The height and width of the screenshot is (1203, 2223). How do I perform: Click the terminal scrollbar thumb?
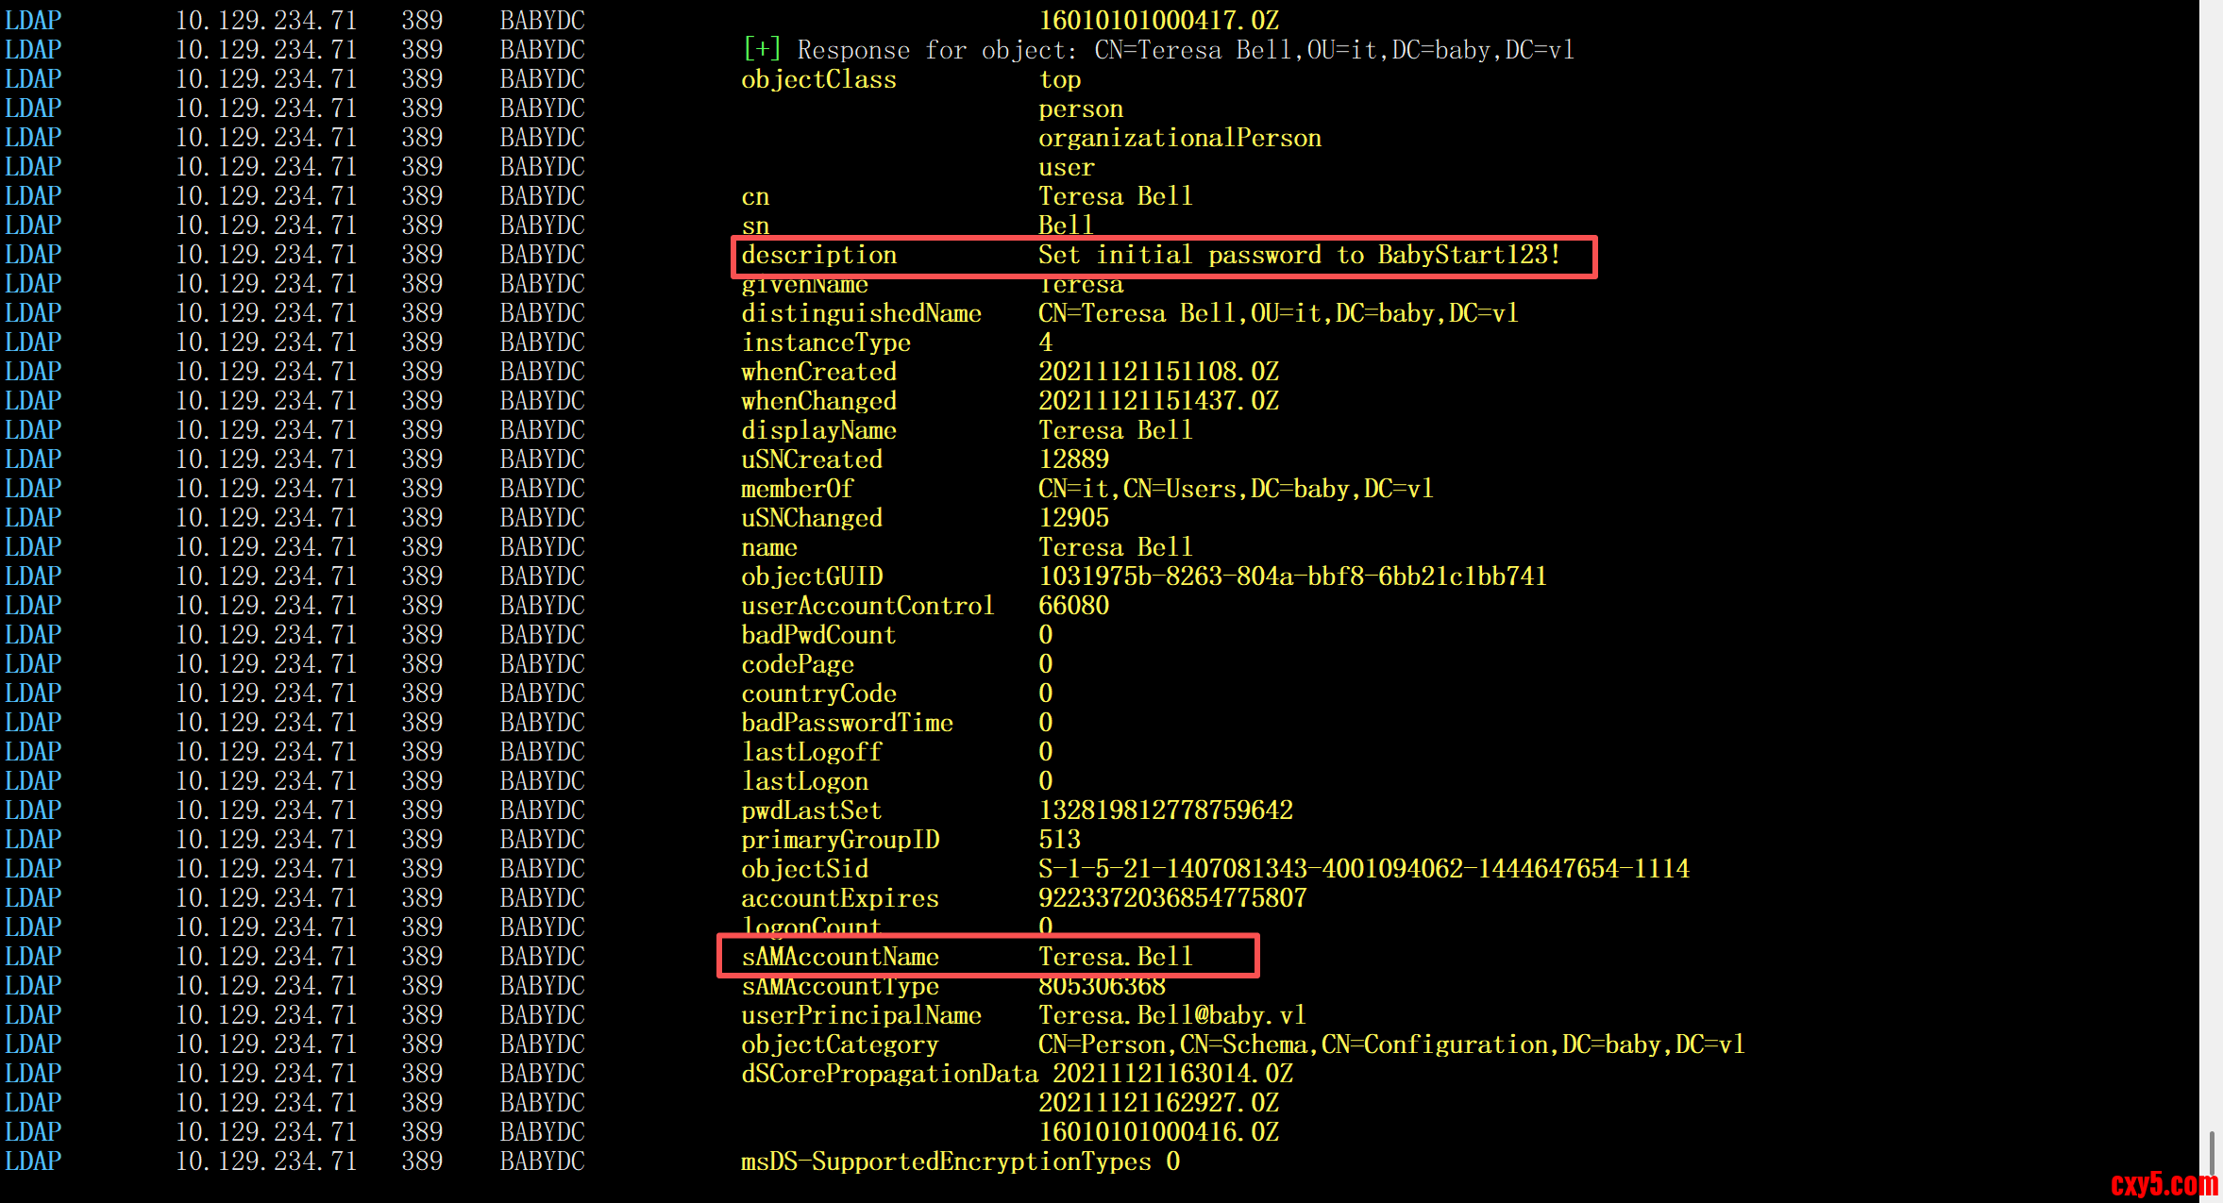pyautogui.click(x=2211, y=1153)
